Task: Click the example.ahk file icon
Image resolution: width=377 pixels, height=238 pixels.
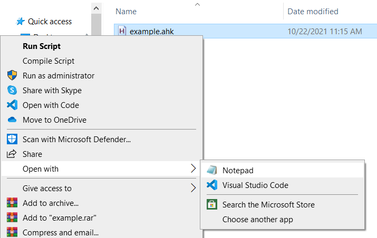Action: click(x=122, y=31)
